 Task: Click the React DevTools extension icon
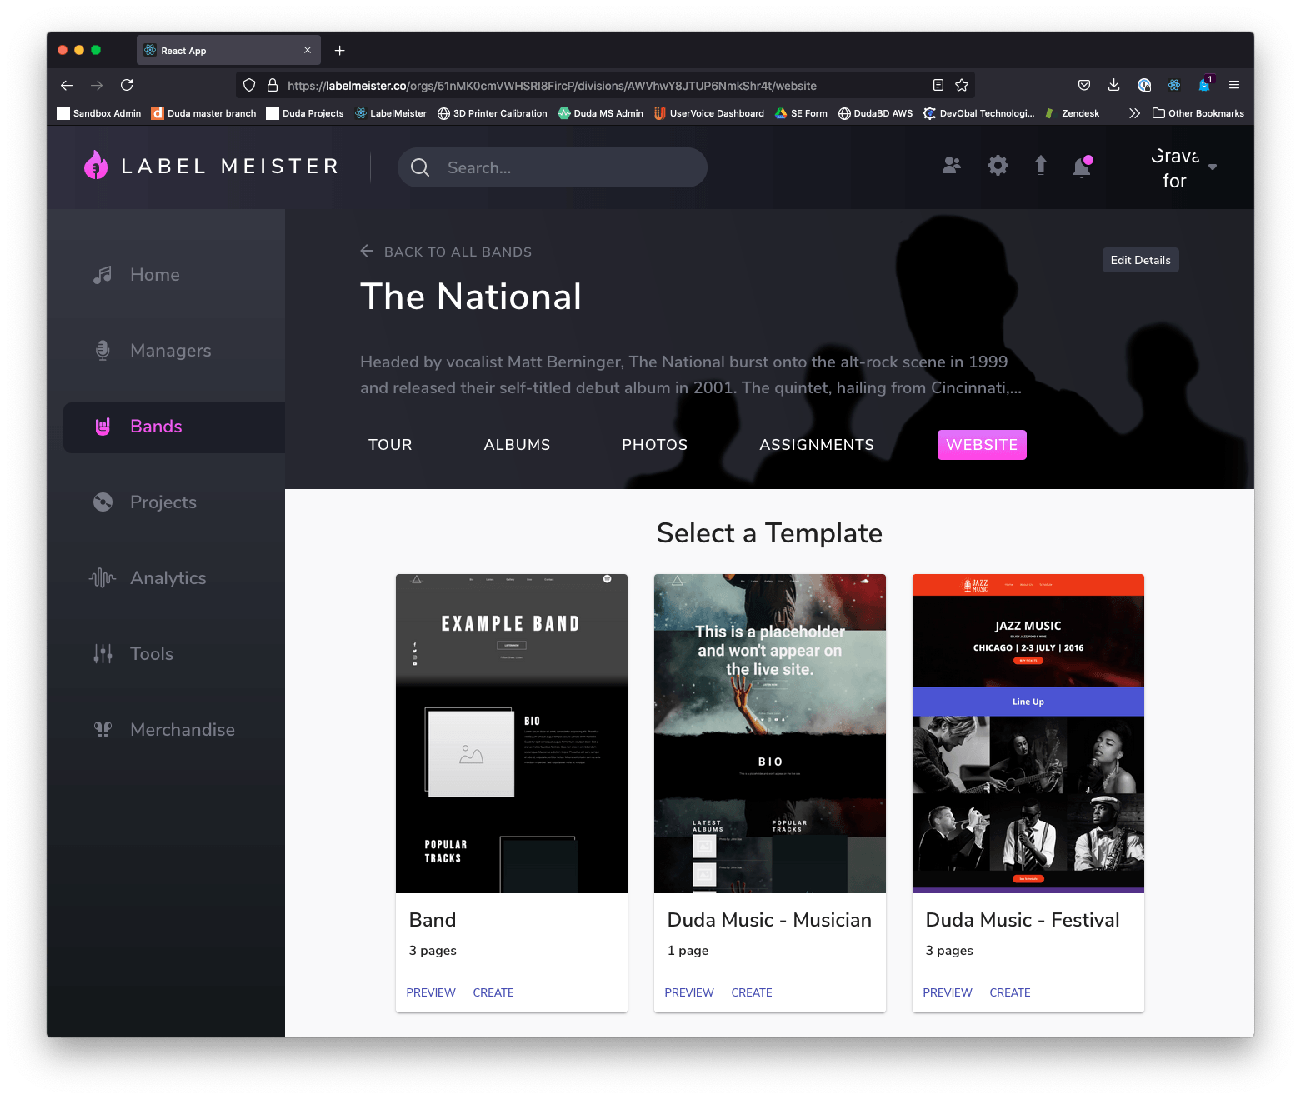click(x=1174, y=85)
